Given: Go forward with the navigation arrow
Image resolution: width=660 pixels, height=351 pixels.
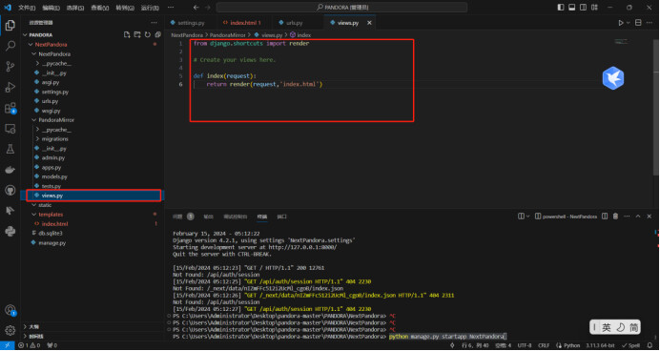Looking at the screenshot, I should click(x=208, y=8).
